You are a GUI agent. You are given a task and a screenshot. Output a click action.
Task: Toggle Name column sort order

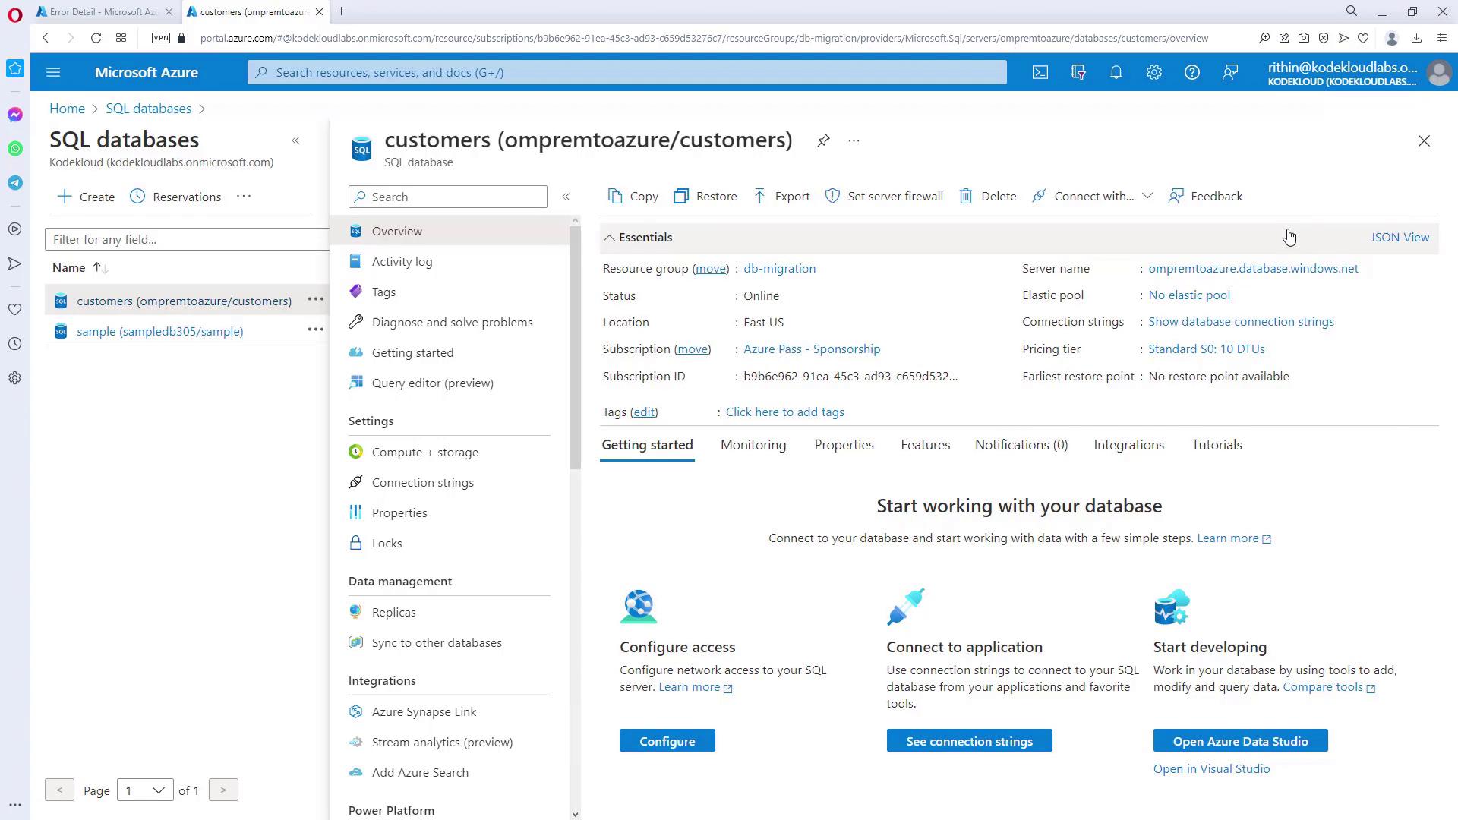point(99,267)
